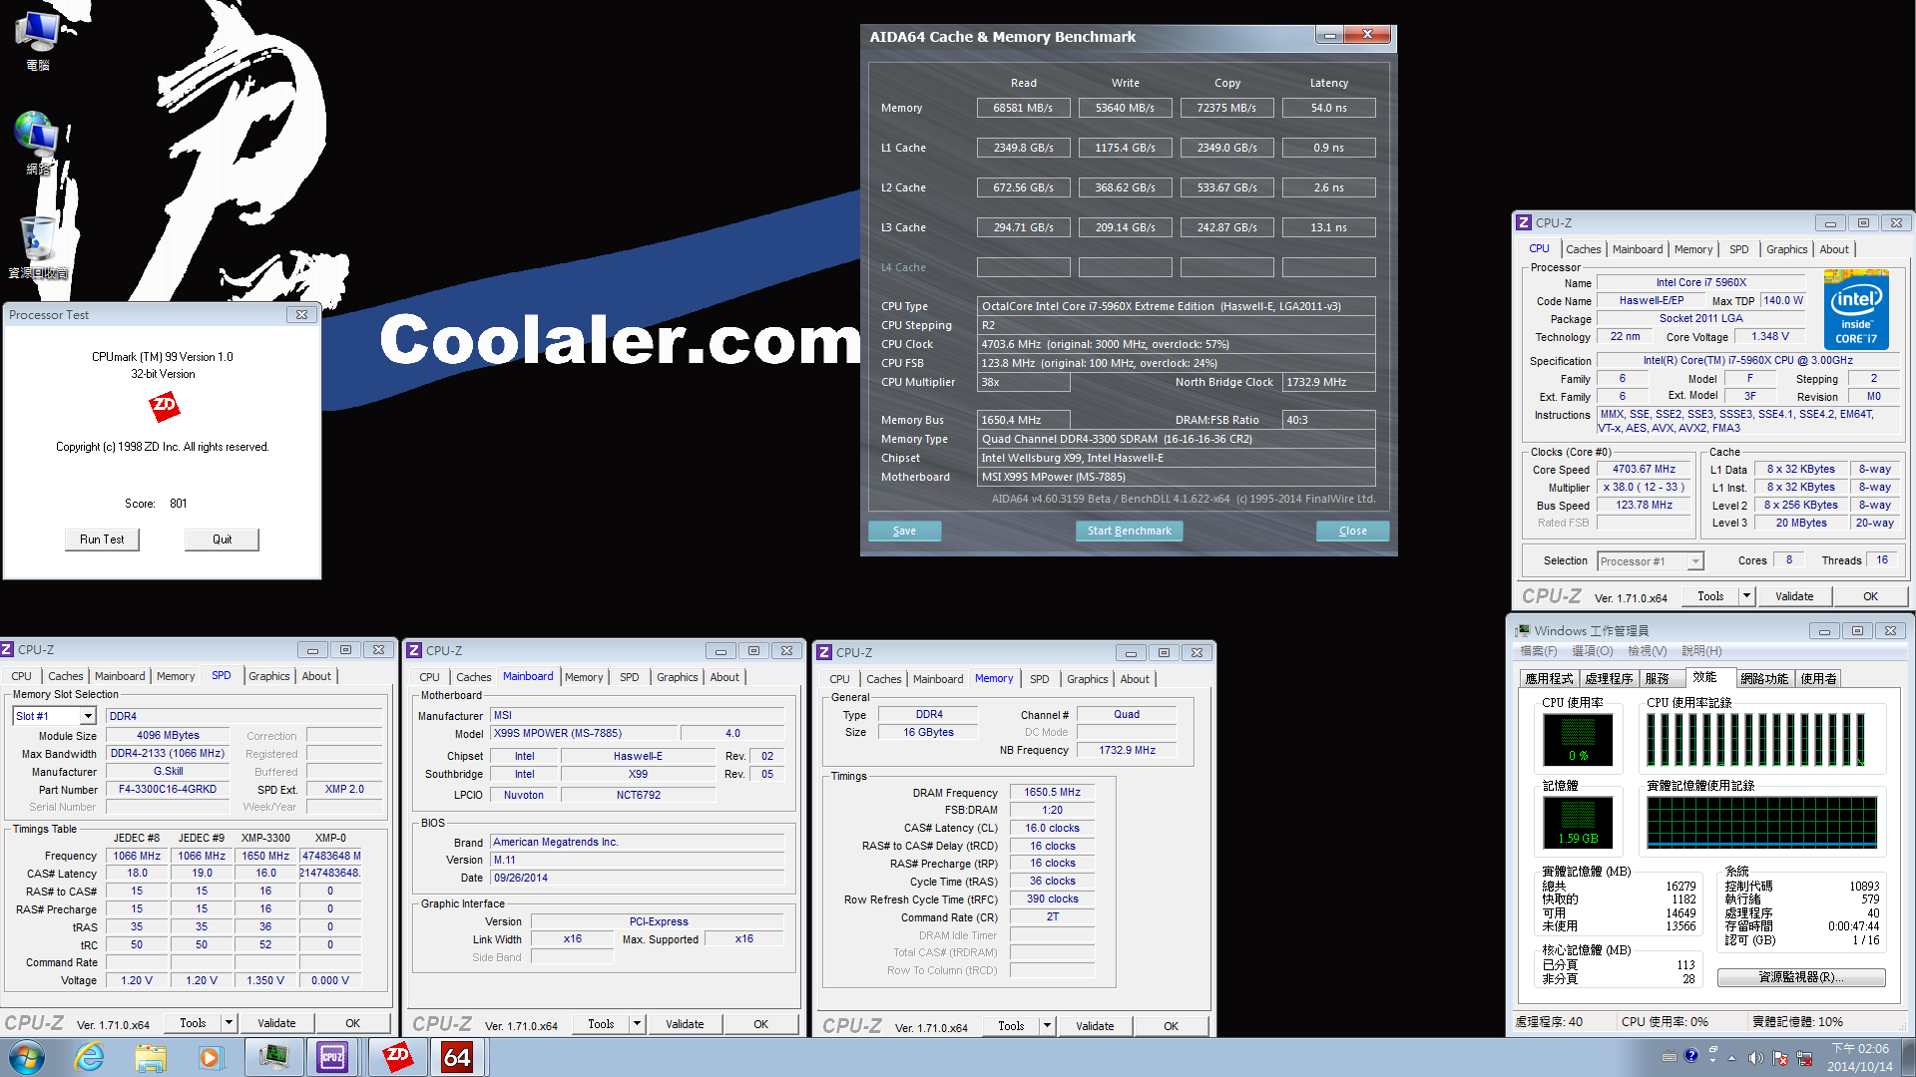1916x1077 pixels.
Task: Open the Computer desktop icon
Action: tap(38, 40)
